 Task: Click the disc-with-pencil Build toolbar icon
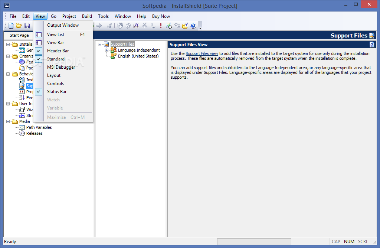[120, 26]
